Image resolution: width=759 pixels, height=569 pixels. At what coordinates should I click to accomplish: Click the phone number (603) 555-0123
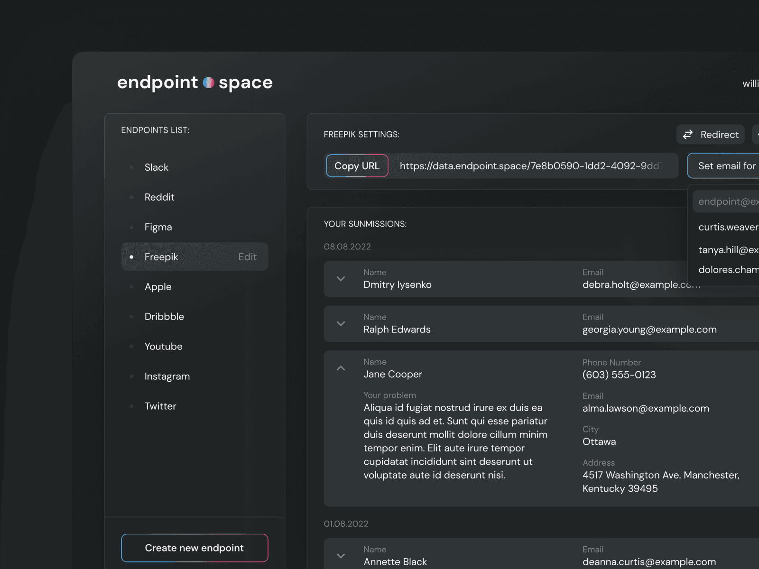[619, 375]
